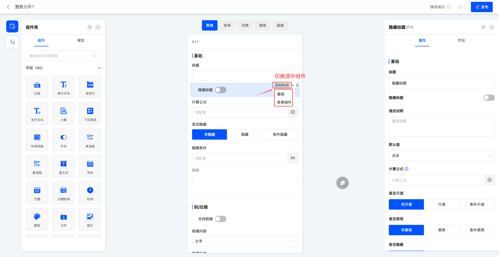Viewport: 499px width, 257px height.
Task: Open history clock icon beside 保存成功
Action: click(460, 7)
